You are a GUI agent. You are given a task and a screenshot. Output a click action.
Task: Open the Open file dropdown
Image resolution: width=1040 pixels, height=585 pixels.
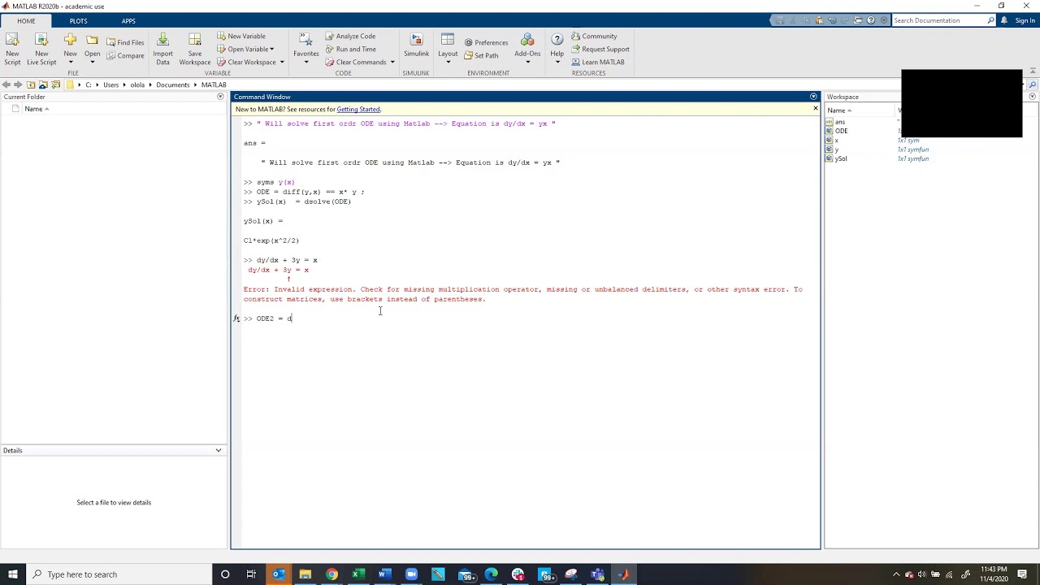92,62
